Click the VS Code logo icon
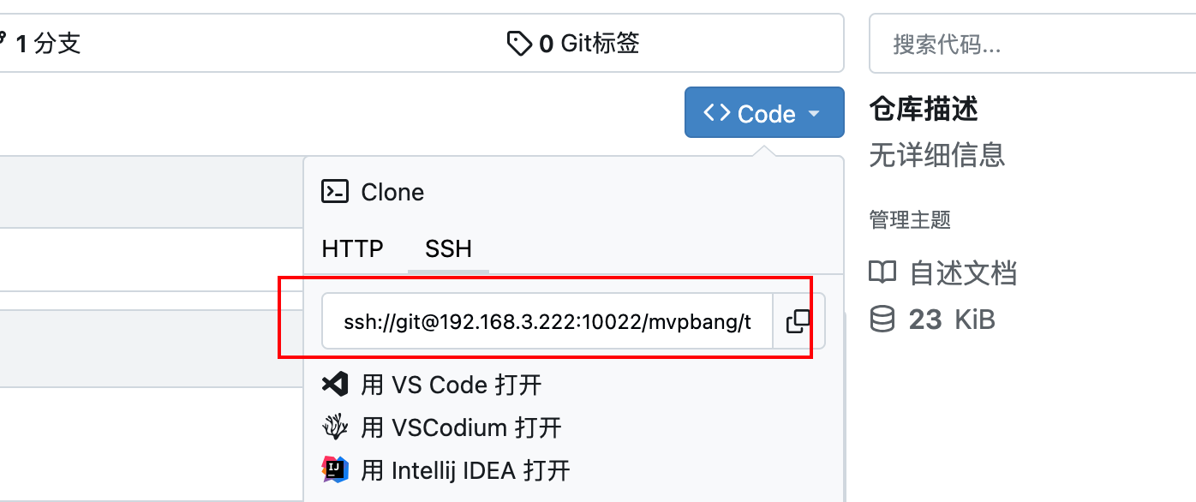This screenshot has width=1196, height=502. click(334, 384)
